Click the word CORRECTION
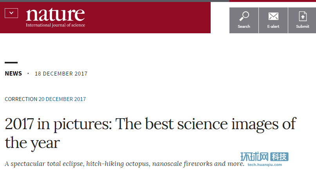 [21, 99]
